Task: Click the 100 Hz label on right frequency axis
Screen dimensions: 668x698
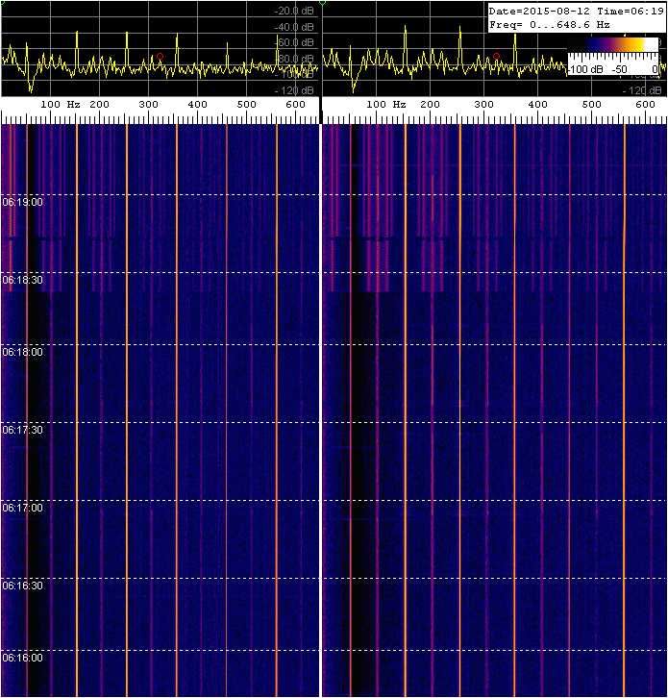Action: [386, 105]
